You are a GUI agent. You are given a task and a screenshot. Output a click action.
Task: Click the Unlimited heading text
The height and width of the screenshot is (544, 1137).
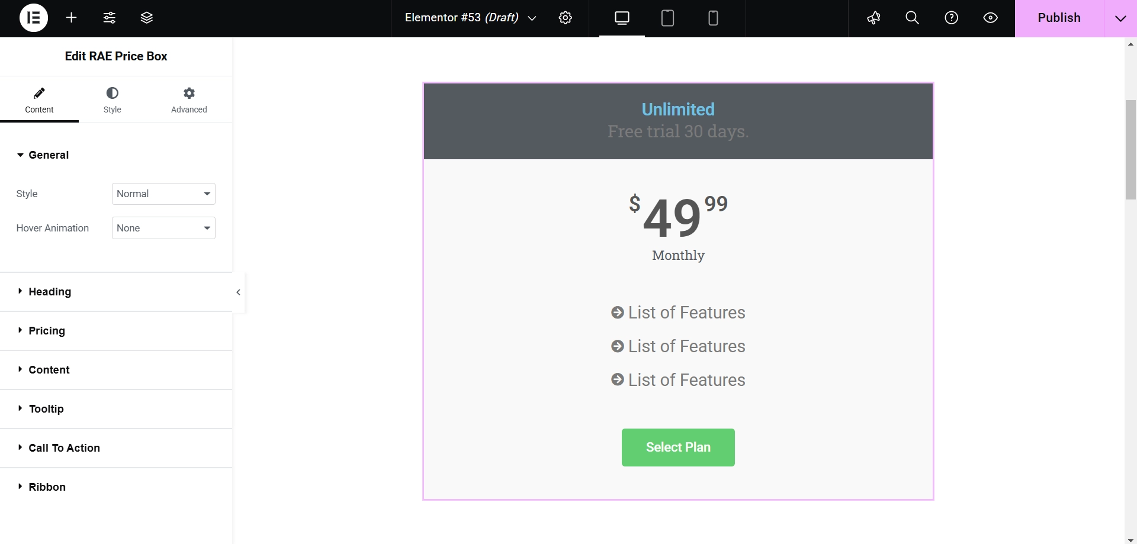coord(678,110)
